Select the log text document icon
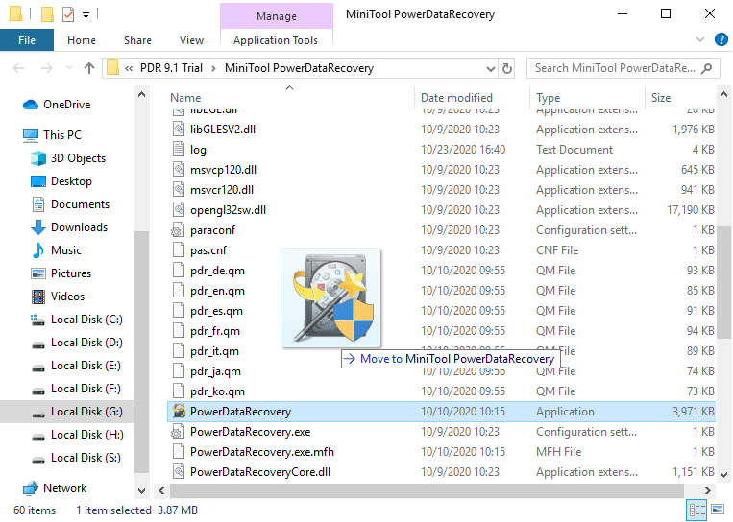This screenshot has width=733, height=522. coord(179,150)
